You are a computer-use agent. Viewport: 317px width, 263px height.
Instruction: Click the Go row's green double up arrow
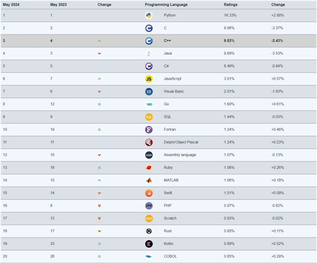[99, 104]
